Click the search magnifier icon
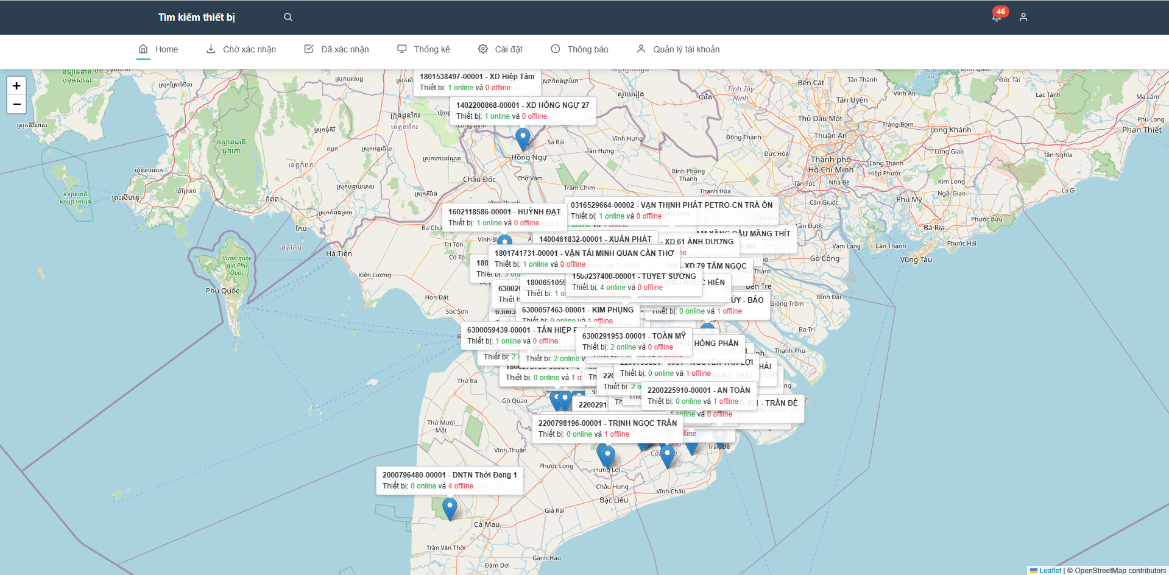Image resolution: width=1169 pixels, height=575 pixels. click(x=288, y=17)
